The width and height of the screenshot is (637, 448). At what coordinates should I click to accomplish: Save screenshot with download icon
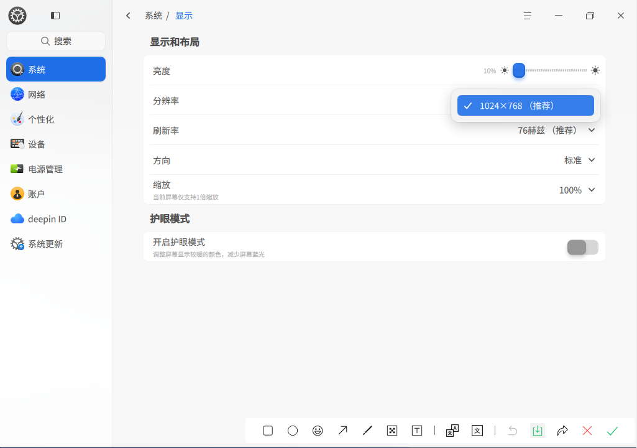538,431
